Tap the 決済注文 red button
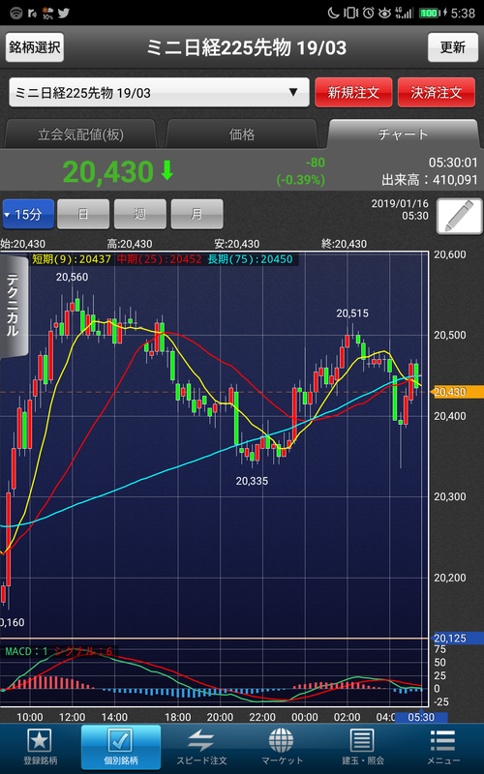The image size is (484, 774). [x=437, y=92]
